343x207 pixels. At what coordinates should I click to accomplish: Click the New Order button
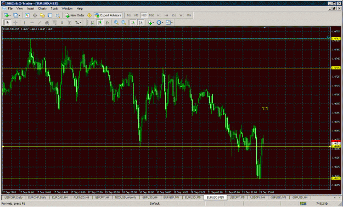point(75,15)
